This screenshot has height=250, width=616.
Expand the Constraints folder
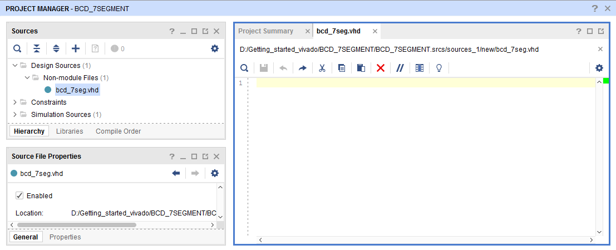pyautogui.click(x=15, y=102)
